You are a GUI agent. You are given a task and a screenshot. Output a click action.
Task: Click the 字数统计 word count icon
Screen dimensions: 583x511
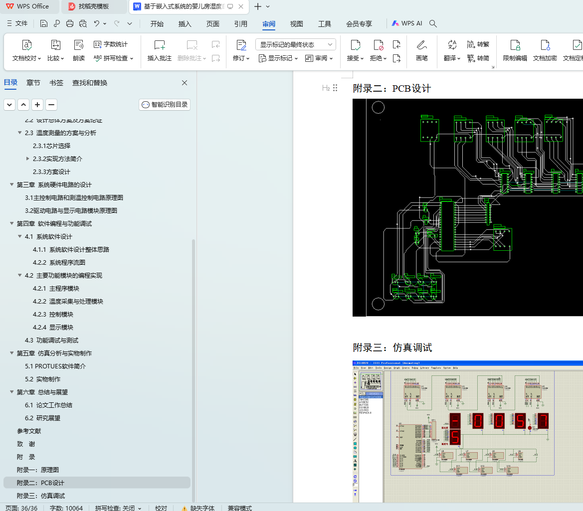[x=111, y=44]
